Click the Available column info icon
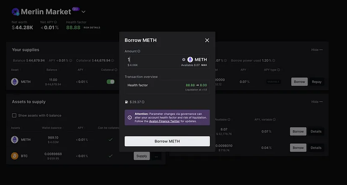The width and height of the screenshot is (347, 185). click(229, 120)
